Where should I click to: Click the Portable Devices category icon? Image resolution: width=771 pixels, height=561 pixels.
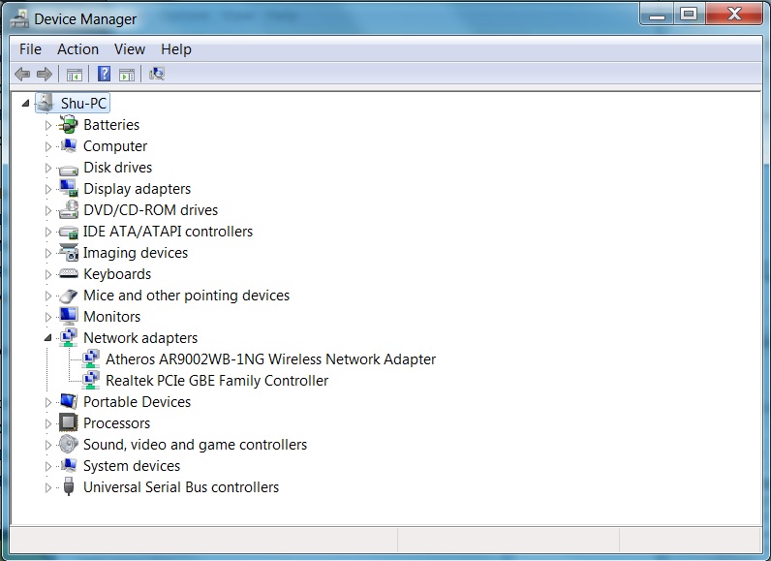click(x=68, y=401)
